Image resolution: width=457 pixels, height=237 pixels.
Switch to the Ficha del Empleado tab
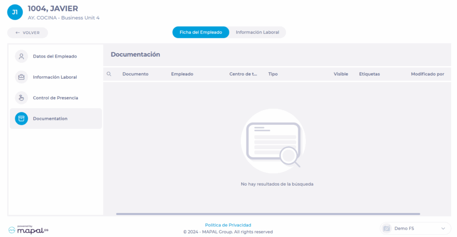[201, 33]
